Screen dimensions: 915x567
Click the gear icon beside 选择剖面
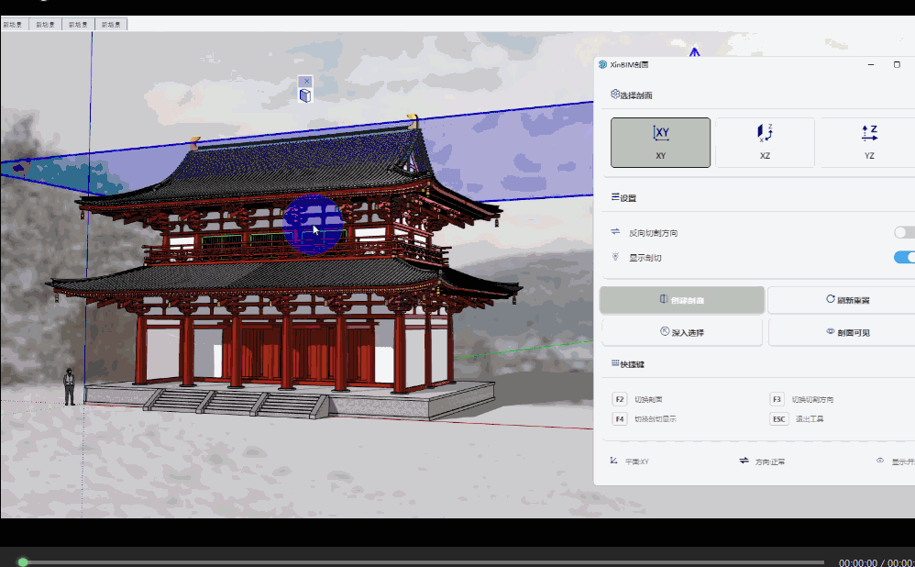pos(615,94)
